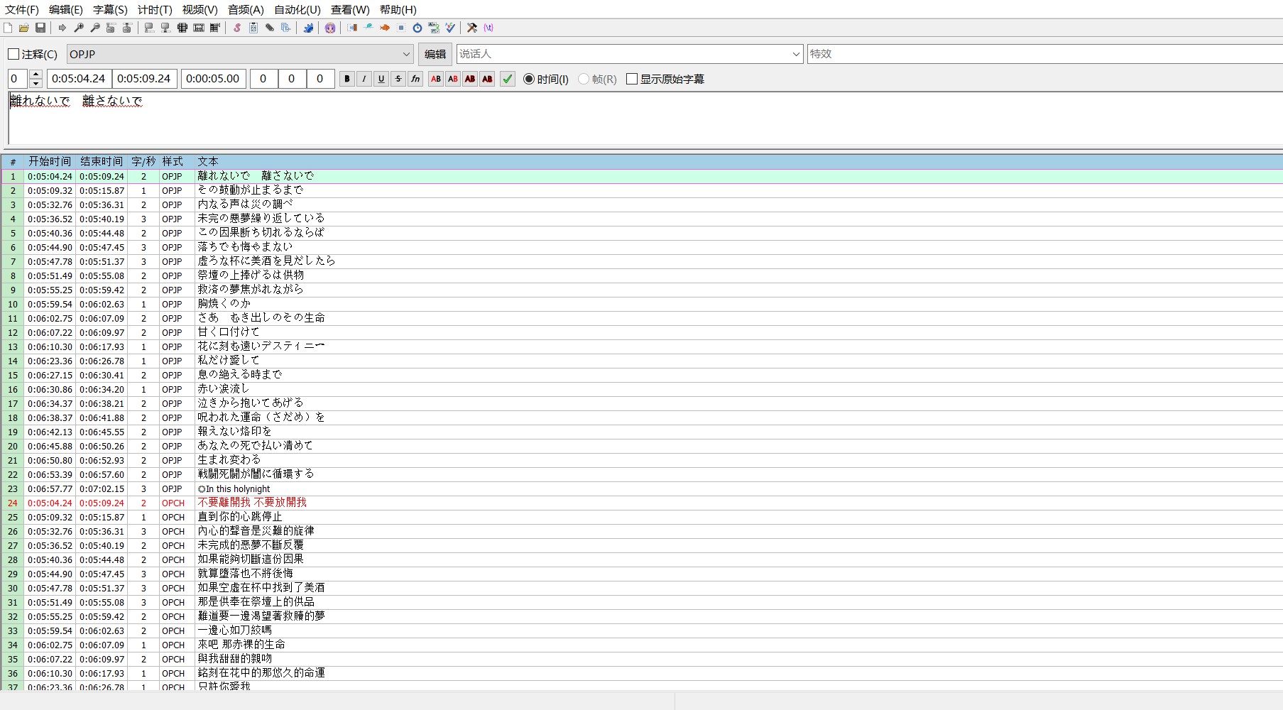The image size is (1283, 710).
Task: Open the Translation Assistant fish icon
Action: (385, 28)
